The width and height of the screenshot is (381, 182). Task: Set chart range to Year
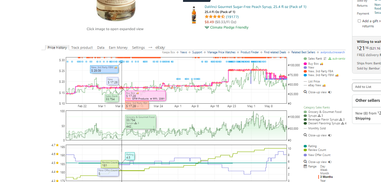[323, 180]
